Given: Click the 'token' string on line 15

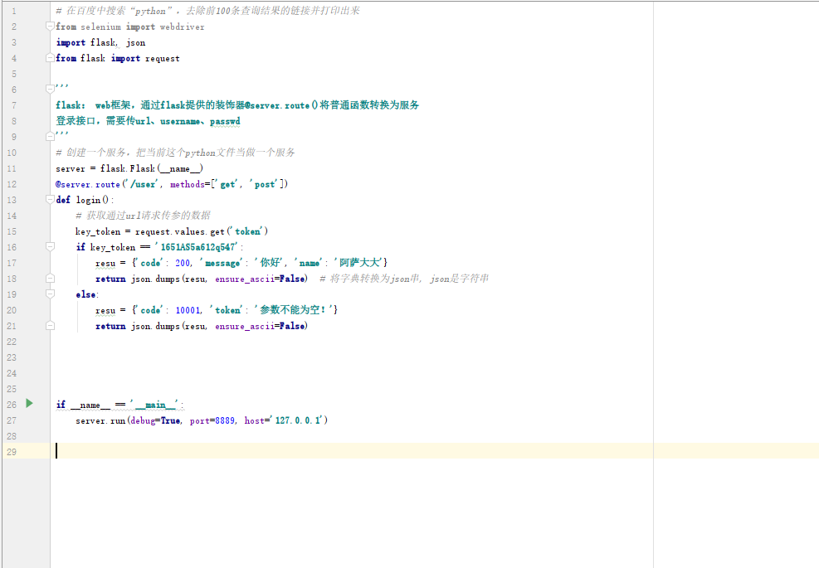Looking at the screenshot, I should (247, 231).
